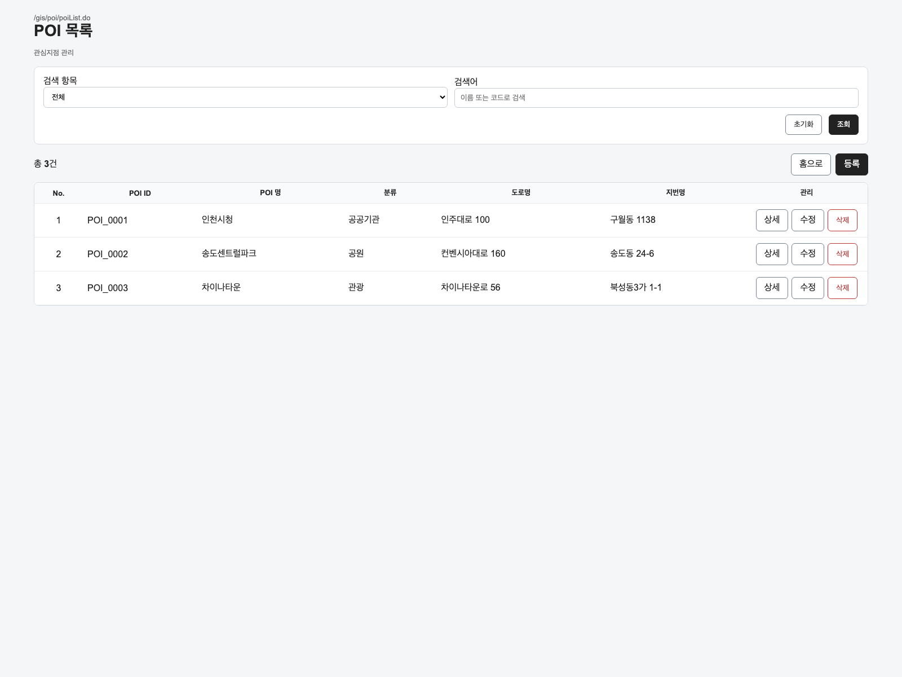Click the 지번명 column header
Screen dimensions: 902x677
[675, 193]
